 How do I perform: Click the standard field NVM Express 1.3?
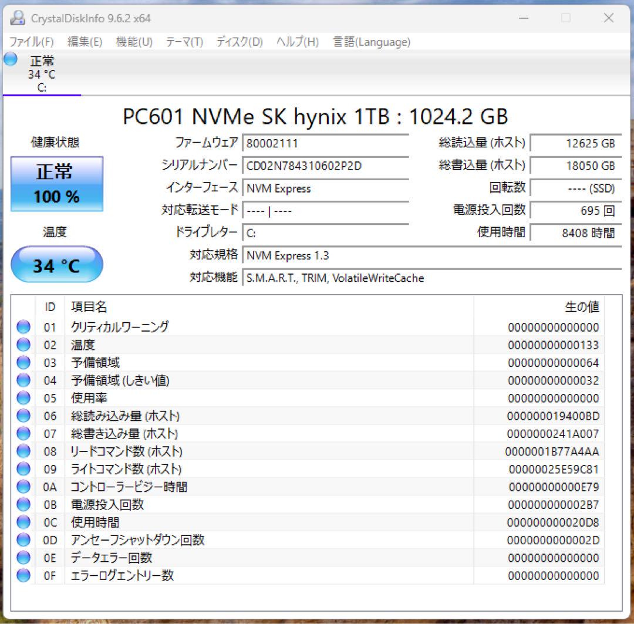coord(432,255)
